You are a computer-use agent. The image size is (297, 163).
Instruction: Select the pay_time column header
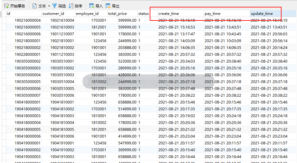coord(227,14)
